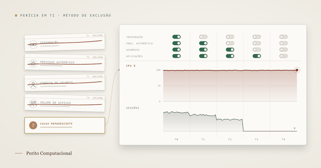This screenshot has height=168, width=321.
Task: Switch off the Aplicações toggle in column T3
Action: click(257, 56)
